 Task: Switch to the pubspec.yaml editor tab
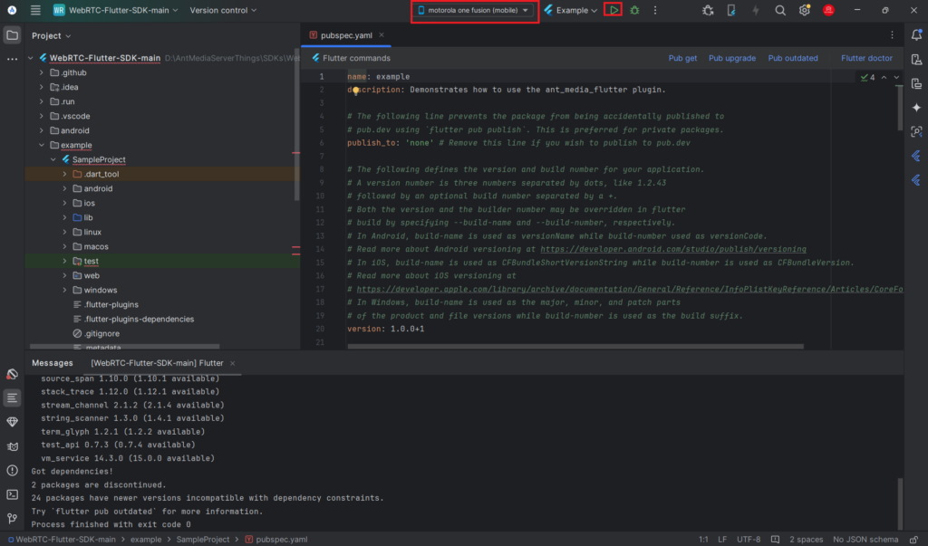[x=346, y=35]
